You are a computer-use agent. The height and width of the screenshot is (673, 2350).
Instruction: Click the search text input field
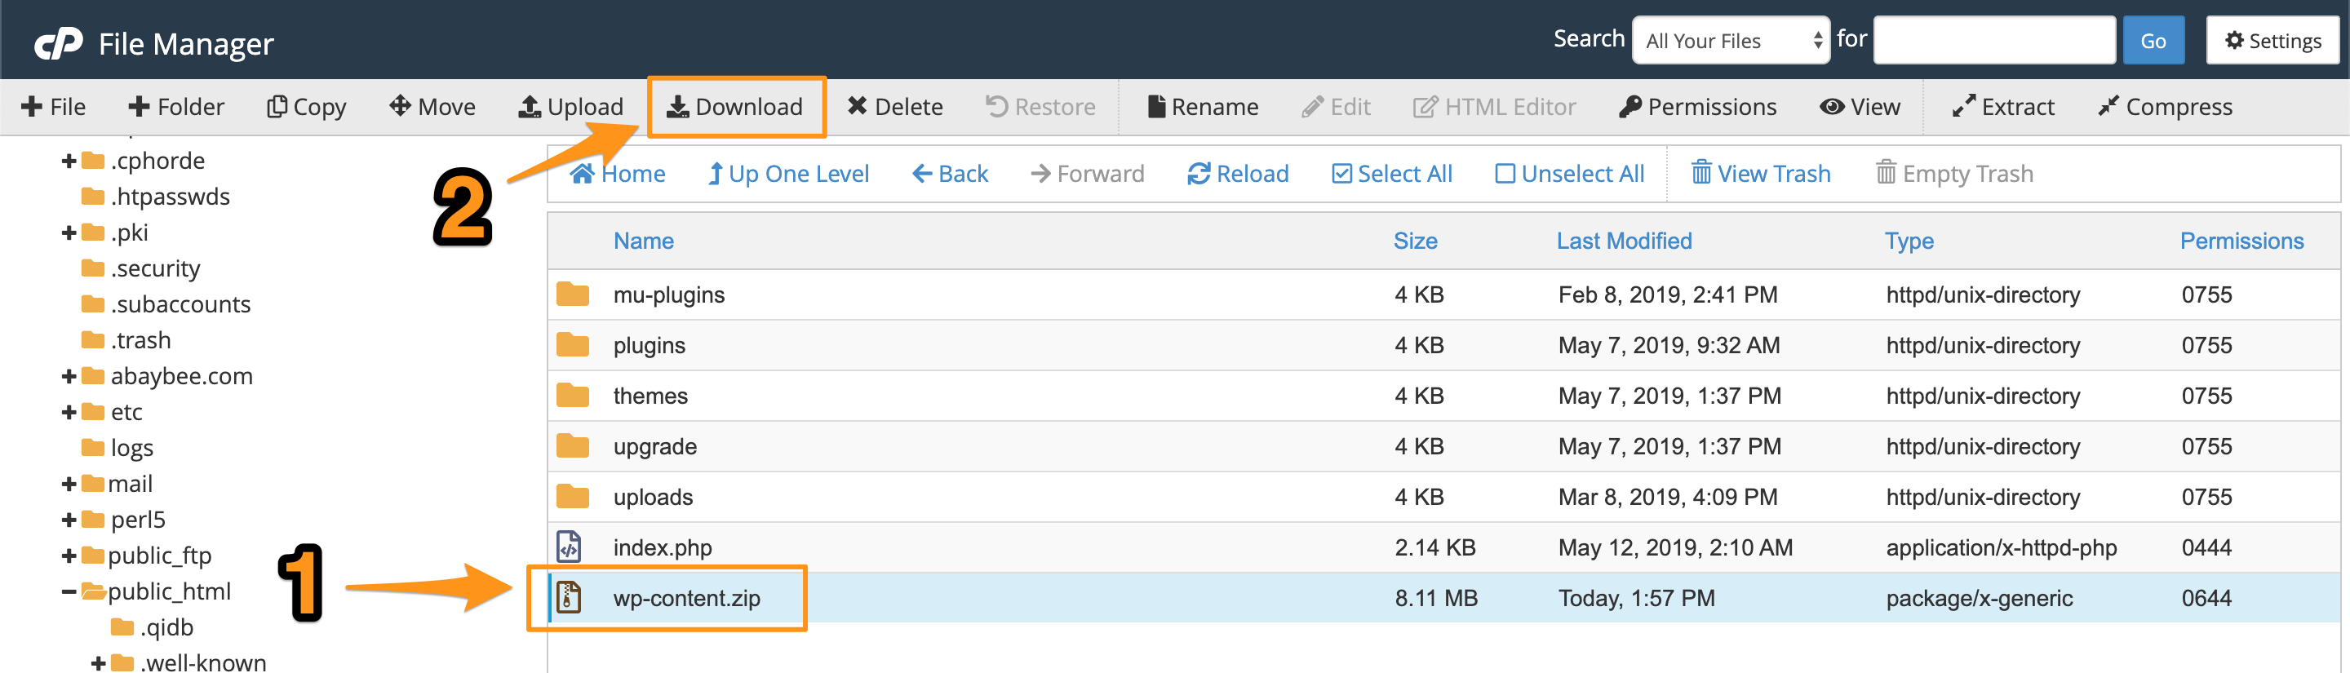pyautogui.click(x=1994, y=41)
